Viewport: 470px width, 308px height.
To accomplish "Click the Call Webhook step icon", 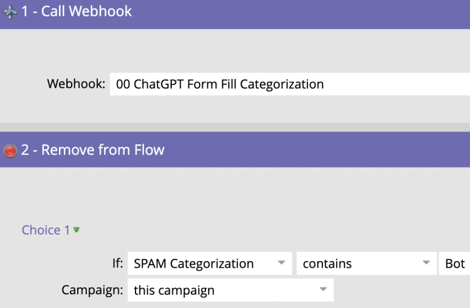I will 10,12.
